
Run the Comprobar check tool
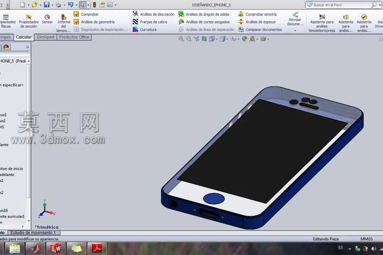86,14
